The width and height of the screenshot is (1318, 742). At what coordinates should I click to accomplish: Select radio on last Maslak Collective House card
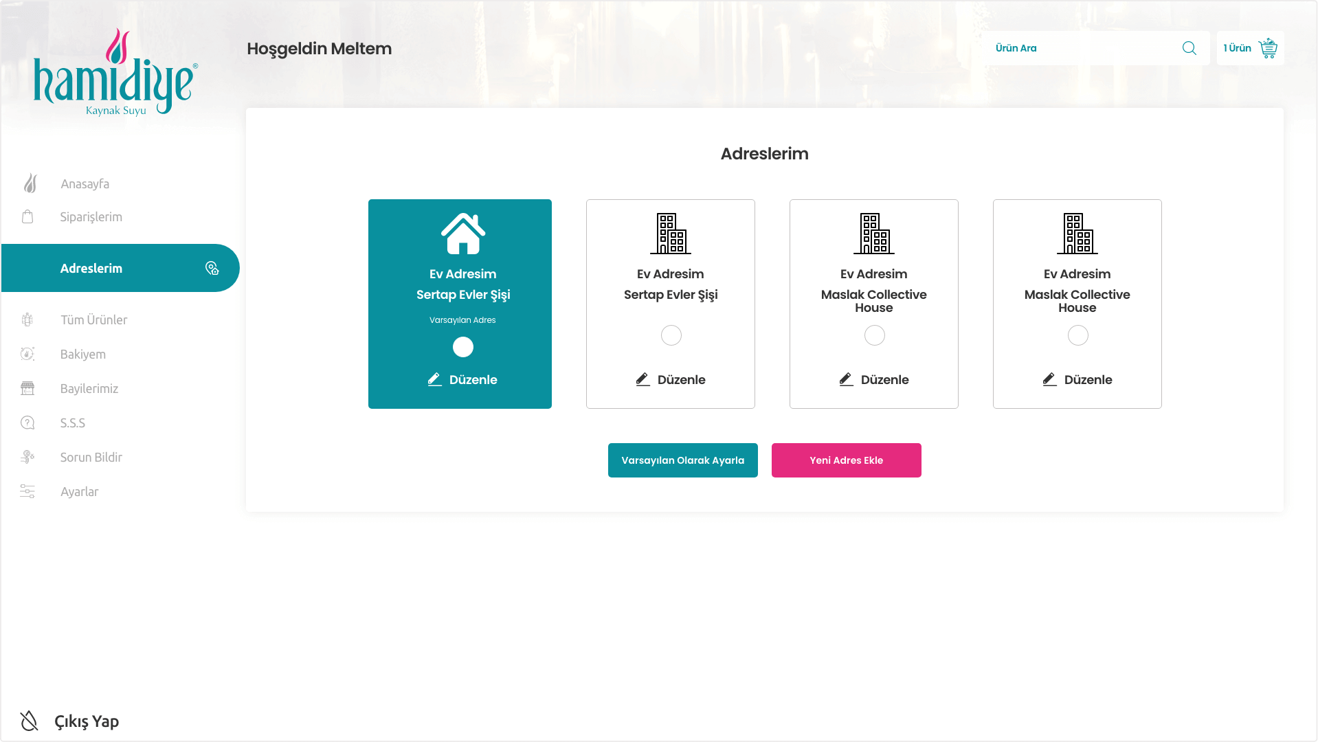pos(1077,335)
